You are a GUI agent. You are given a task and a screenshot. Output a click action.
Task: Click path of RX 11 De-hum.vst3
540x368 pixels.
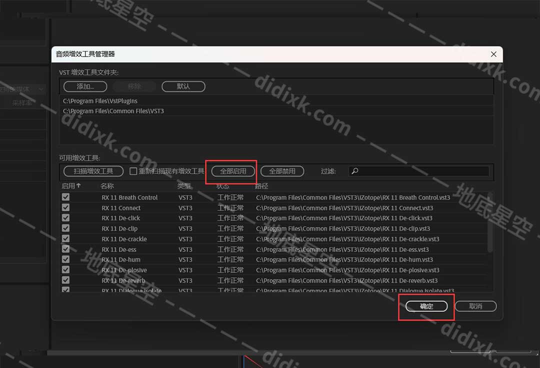pyautogui.click(x=344, y=259)
